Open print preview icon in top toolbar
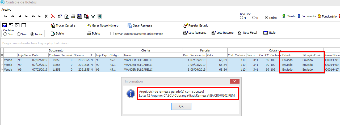The image size is (340, 125). (x=66, y=16)
